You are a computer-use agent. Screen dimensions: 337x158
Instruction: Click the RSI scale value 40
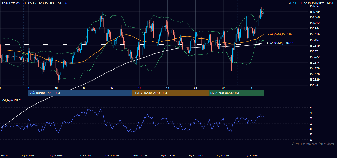311,129
